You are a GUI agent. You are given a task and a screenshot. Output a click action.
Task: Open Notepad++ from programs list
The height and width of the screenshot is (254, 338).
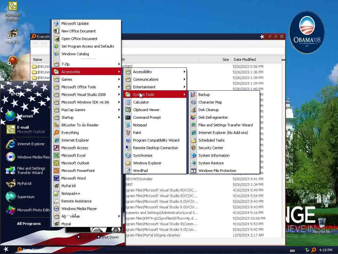[86, 193]
